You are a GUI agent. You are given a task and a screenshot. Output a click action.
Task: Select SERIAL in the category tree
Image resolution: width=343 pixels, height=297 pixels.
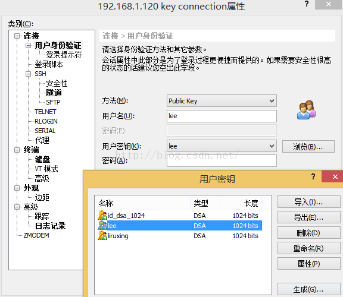45,131
